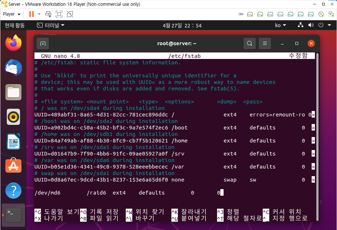The width and height of the screenshot is (337, 230).
Task: Click the /boot mount point entry
Action: click(179, 128)
